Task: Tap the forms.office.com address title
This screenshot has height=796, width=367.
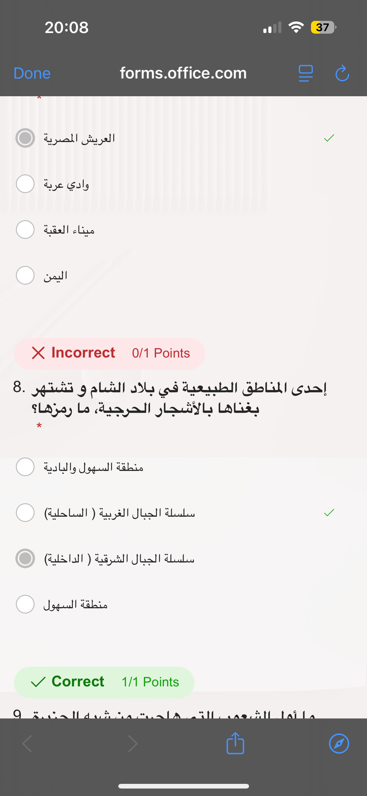Action: [x=183, y=73]
